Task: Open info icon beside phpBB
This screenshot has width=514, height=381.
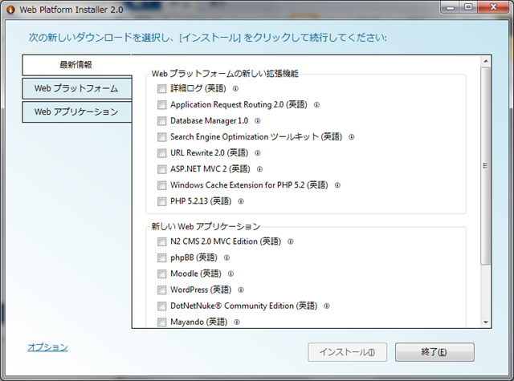Action: tap(226, 257)
